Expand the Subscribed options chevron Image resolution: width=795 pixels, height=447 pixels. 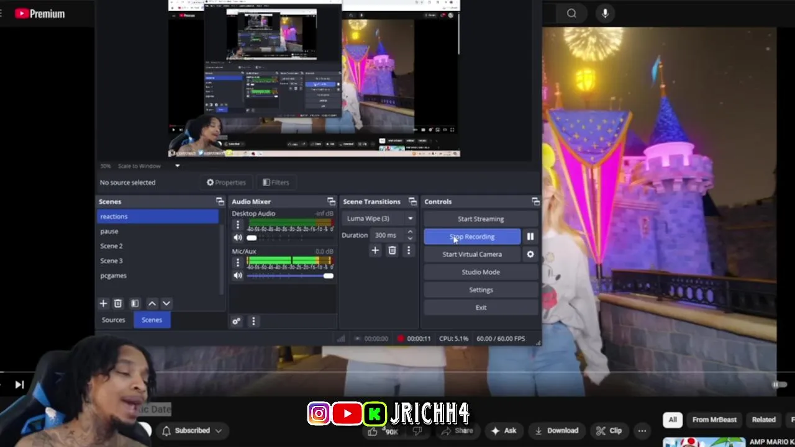[x=219, y=430]
